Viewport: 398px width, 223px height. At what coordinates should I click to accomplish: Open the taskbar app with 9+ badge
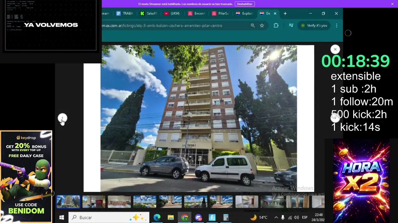tap(198, 217)
